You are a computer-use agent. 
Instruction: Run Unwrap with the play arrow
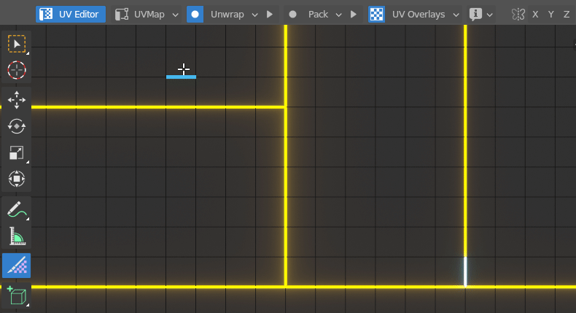point(270,15)
